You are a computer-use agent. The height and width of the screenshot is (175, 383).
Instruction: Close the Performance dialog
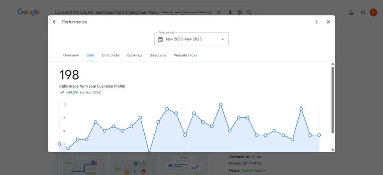point(328,22)
